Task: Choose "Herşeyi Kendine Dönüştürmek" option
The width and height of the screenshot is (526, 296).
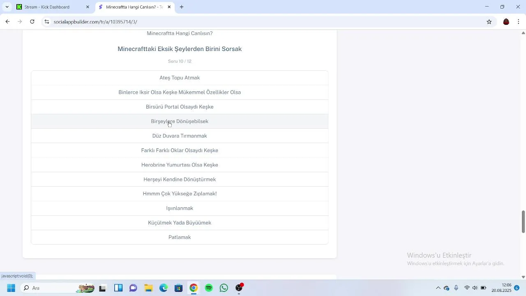Action: coord(180,179)
